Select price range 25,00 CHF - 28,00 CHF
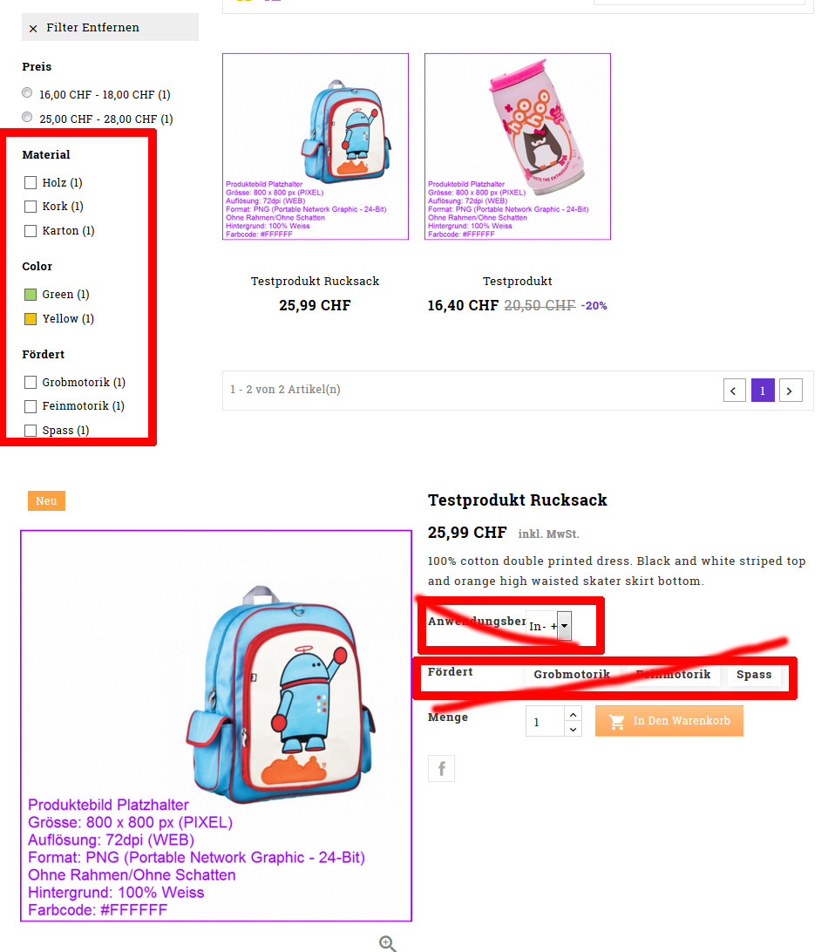 27,117
